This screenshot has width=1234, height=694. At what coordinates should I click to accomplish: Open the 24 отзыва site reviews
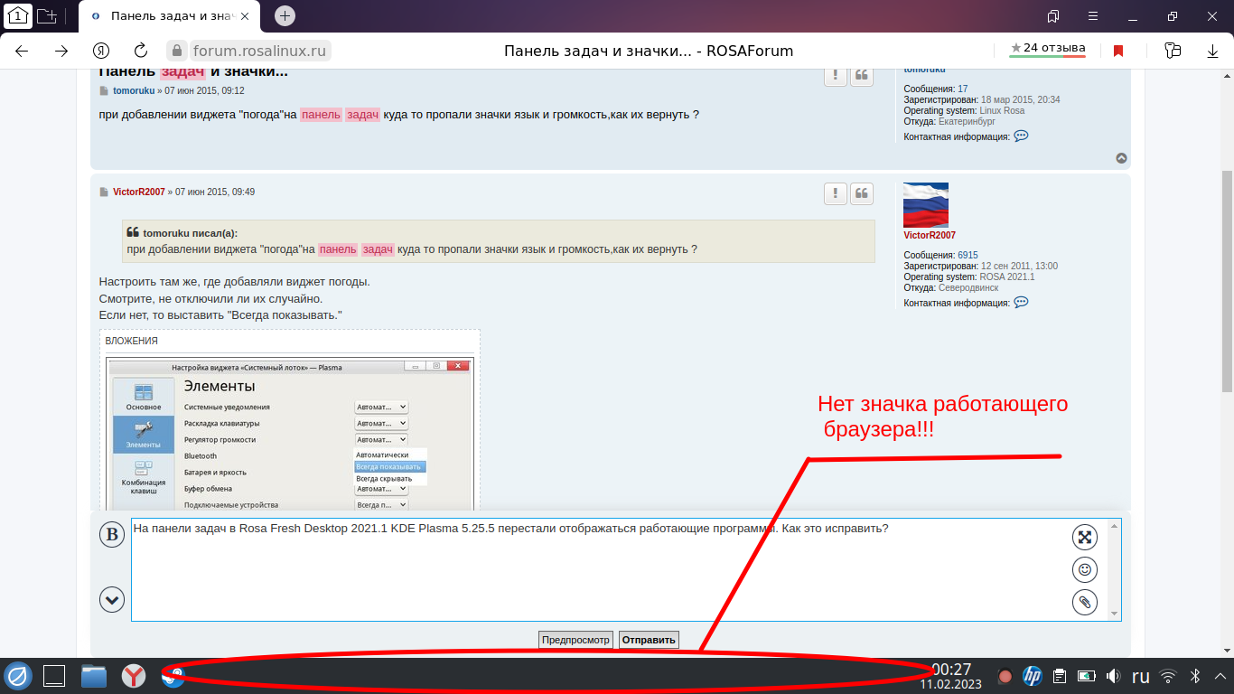pos(1048,49)
